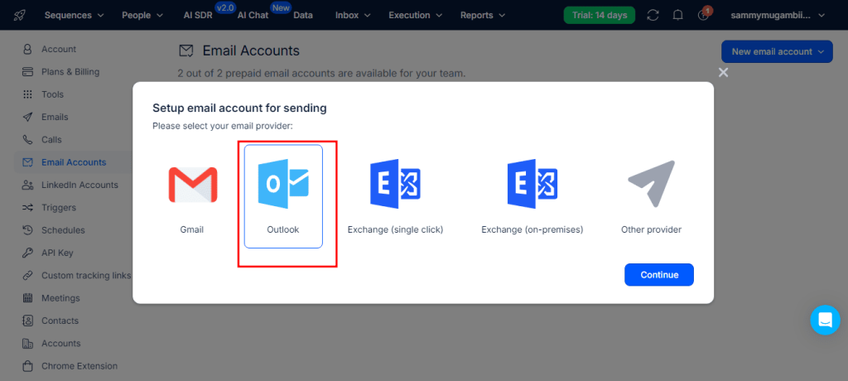Click Plans & Billing card icon
The image size is (848, 381).
click(x=27, y=72)
